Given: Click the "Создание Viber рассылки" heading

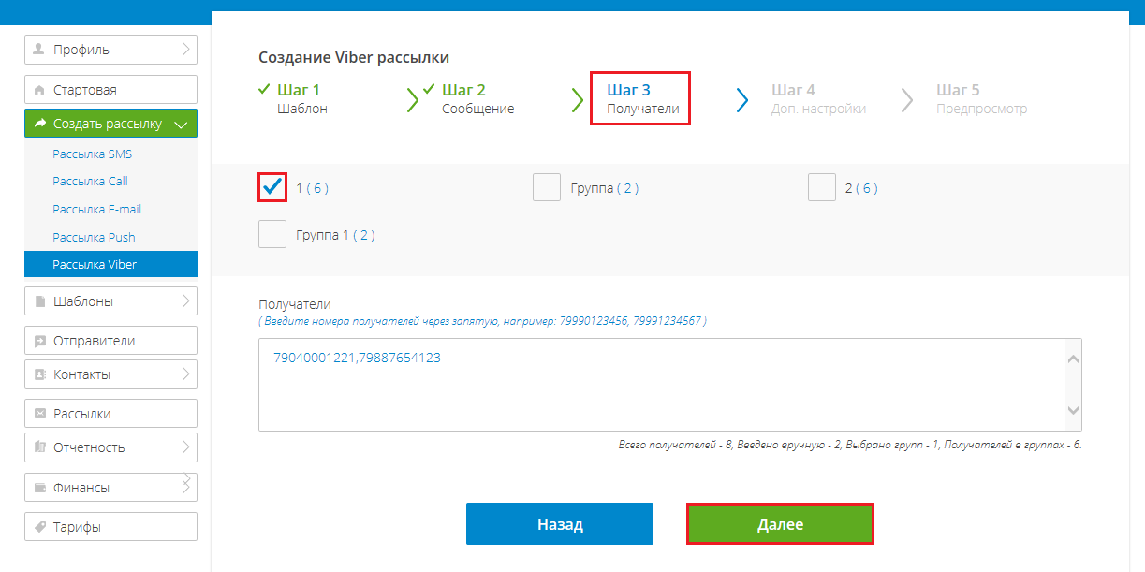Looking at the screenshot, I should [354, 58].
